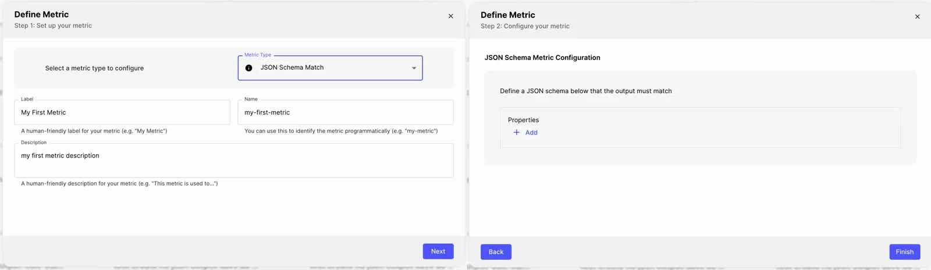The image size is (931, 270).
Task: Close the Step 1 Define Metric dialog
Action: (x=450, y=16)
